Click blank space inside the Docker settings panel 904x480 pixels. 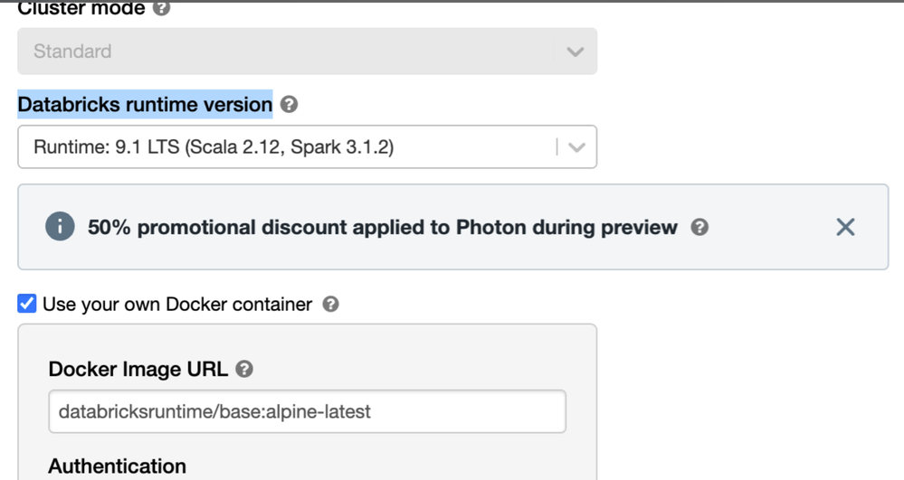[452, 357]
